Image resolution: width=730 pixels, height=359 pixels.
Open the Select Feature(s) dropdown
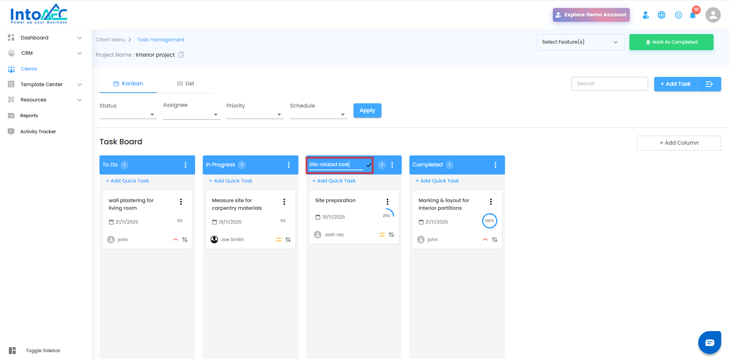pyautogui.click(x=580, y=42)
